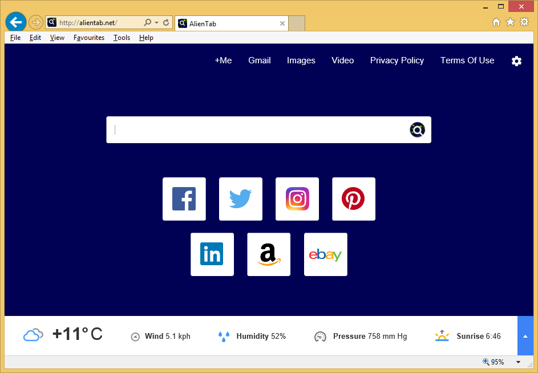Viewport: 538px width, 373px height.
Task: Open the Privacy Policy link
Action: [x=397, y=60]
